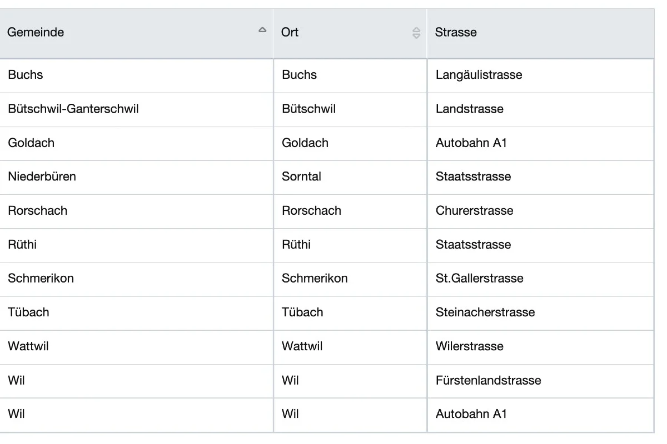Sort table by Gemeinde column header
Image resolution: width=667 pixels, height=444 pixels.
(x=136, y=33)
